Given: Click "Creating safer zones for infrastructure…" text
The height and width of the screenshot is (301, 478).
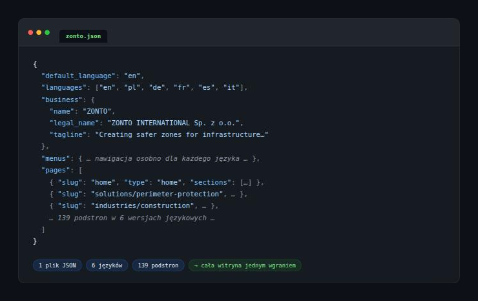Looking at the screenshot, I should coord(182,134).
